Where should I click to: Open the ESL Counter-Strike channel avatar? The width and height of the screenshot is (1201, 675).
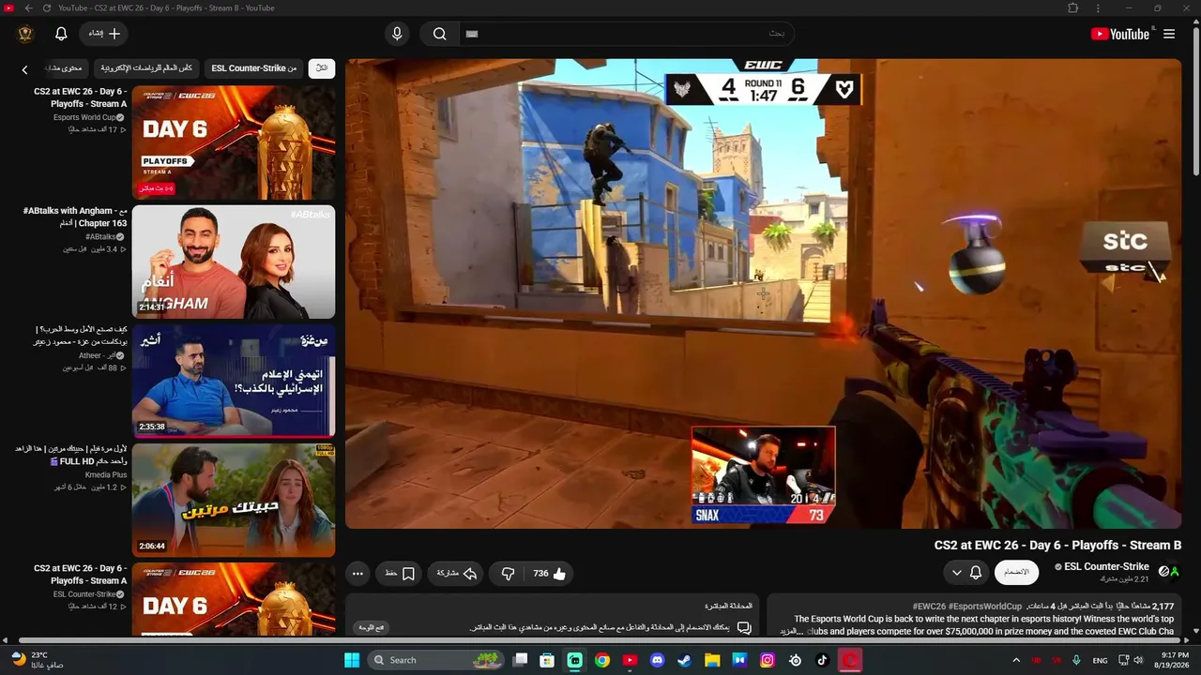[1168, 571]
